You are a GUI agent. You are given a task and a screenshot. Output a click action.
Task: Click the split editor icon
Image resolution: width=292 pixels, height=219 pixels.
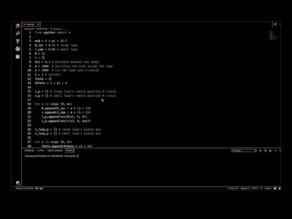(x=275, y=24)
